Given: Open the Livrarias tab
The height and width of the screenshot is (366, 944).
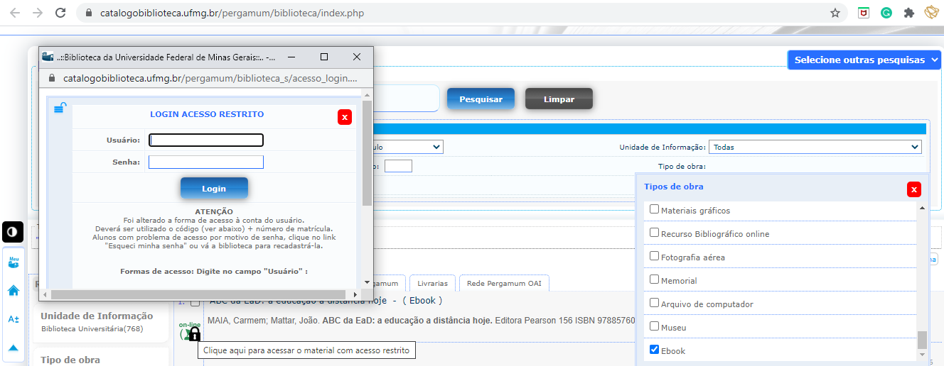Looking at the screenshot, I should point(432,283).
